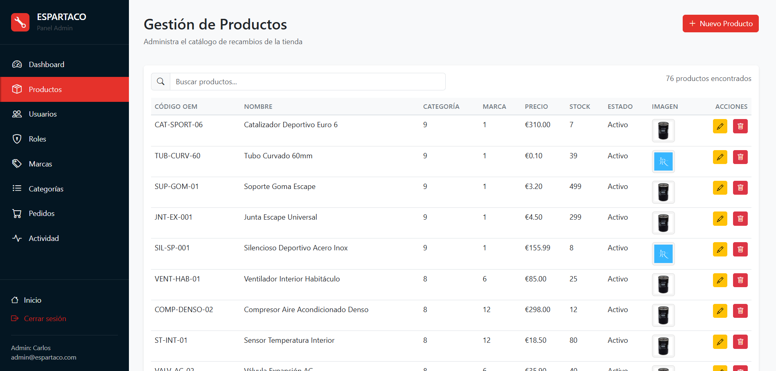776x371 pixels.
Task: Click the Usuarios people icon in sidebar
Action: tap(17, 114)
